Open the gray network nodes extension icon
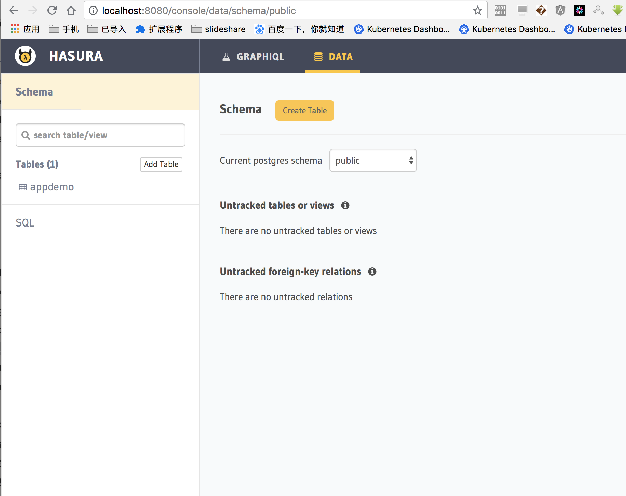The height and width of the screenshot is (496, 626). (599, 10)
